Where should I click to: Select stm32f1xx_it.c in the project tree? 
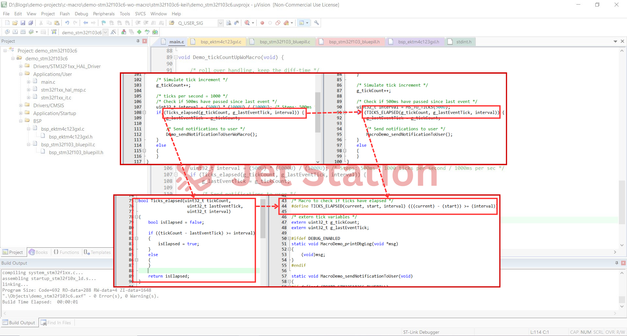pos(56,98)
